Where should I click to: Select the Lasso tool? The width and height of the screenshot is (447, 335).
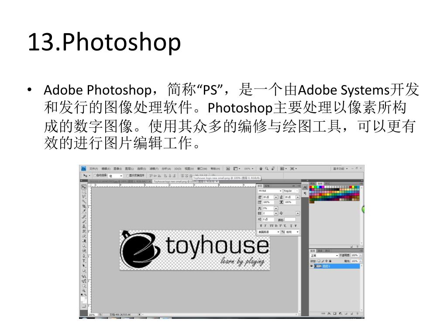[x=84, y=196]
